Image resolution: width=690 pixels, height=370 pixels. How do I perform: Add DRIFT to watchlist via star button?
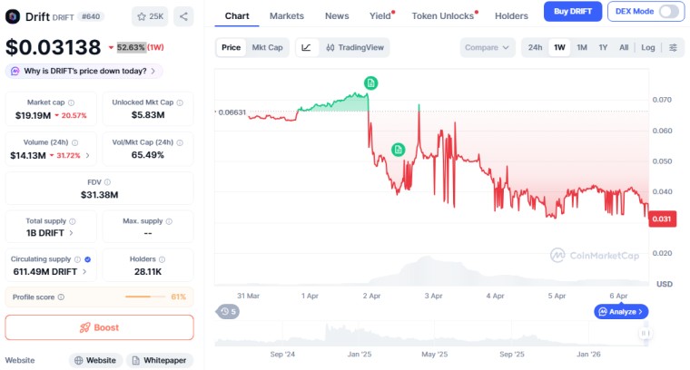point(151,16)
